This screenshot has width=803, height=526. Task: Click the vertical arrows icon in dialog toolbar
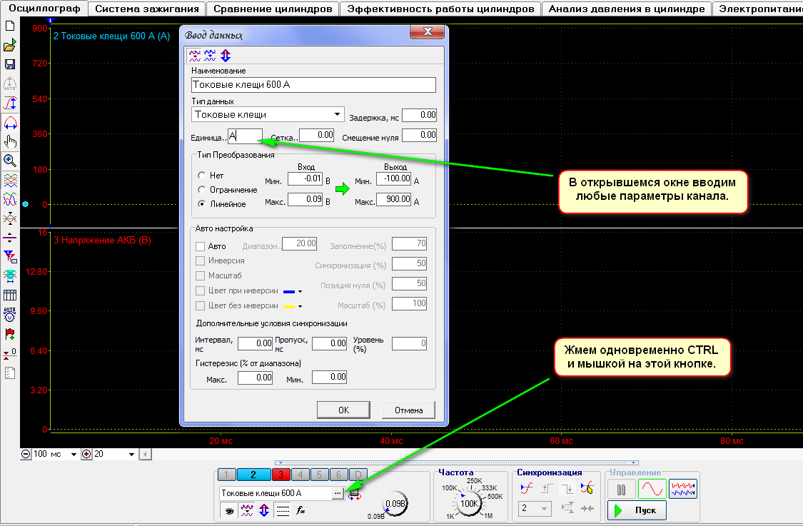coord(226,56)
